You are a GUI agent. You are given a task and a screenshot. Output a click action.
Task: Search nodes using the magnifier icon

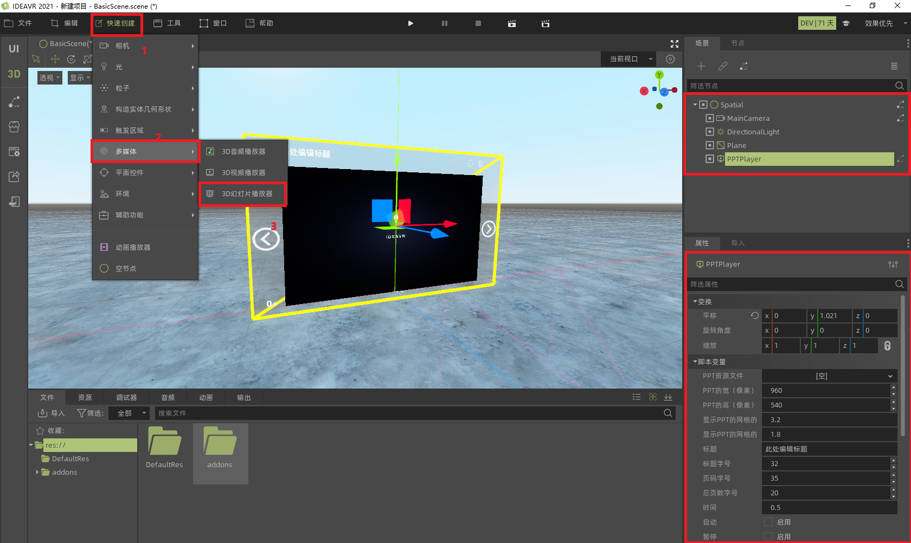[x=899, y=86]
